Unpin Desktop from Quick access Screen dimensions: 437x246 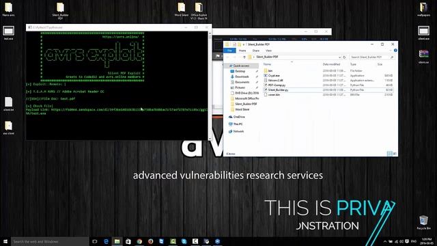click(257, 71)
